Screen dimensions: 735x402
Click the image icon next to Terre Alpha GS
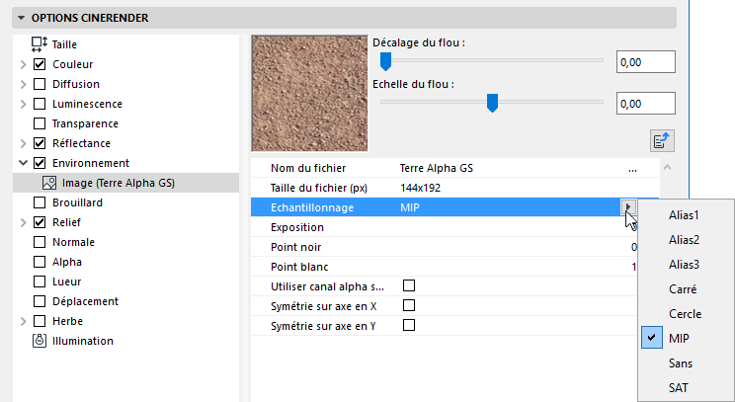point(49,183)
